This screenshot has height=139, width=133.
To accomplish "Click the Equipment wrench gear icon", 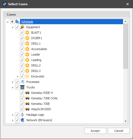I will pyautogui.click(x=22, y=27).
